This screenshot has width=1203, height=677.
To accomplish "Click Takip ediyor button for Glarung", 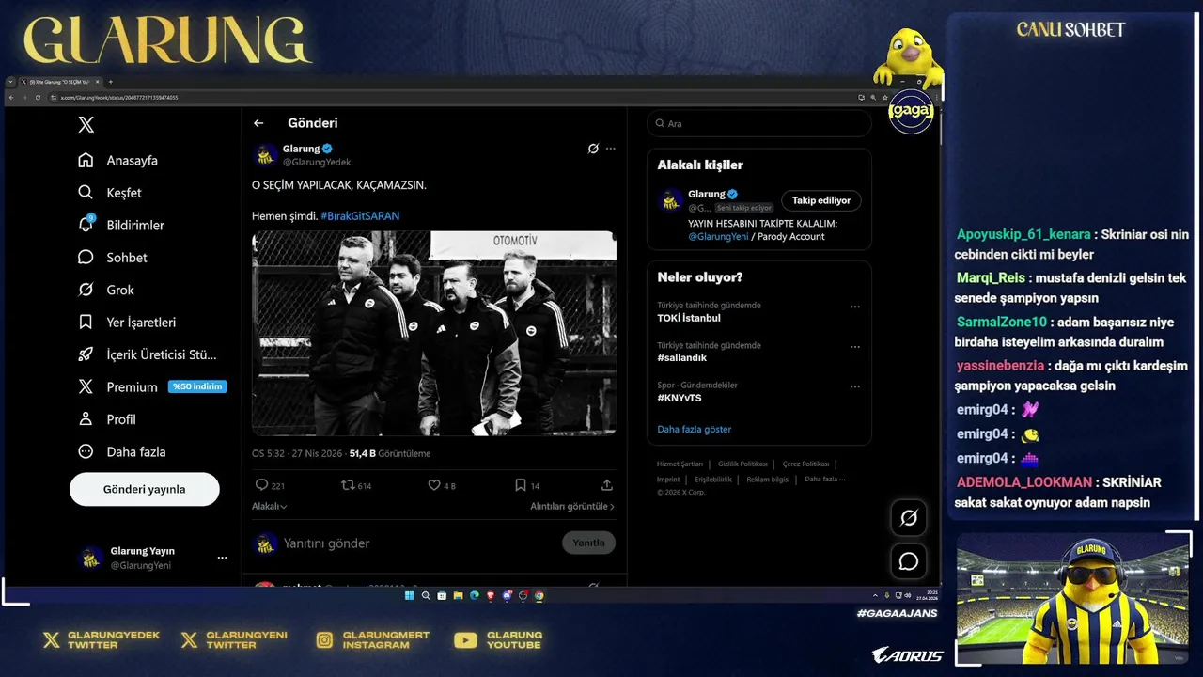I will (x=821, y=200).
